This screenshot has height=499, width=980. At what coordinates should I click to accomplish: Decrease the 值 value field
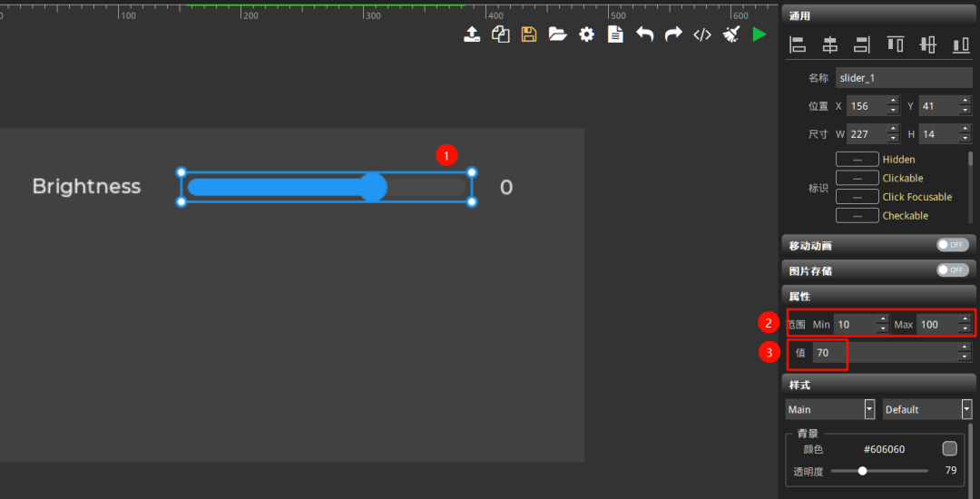tap(965, 357)
